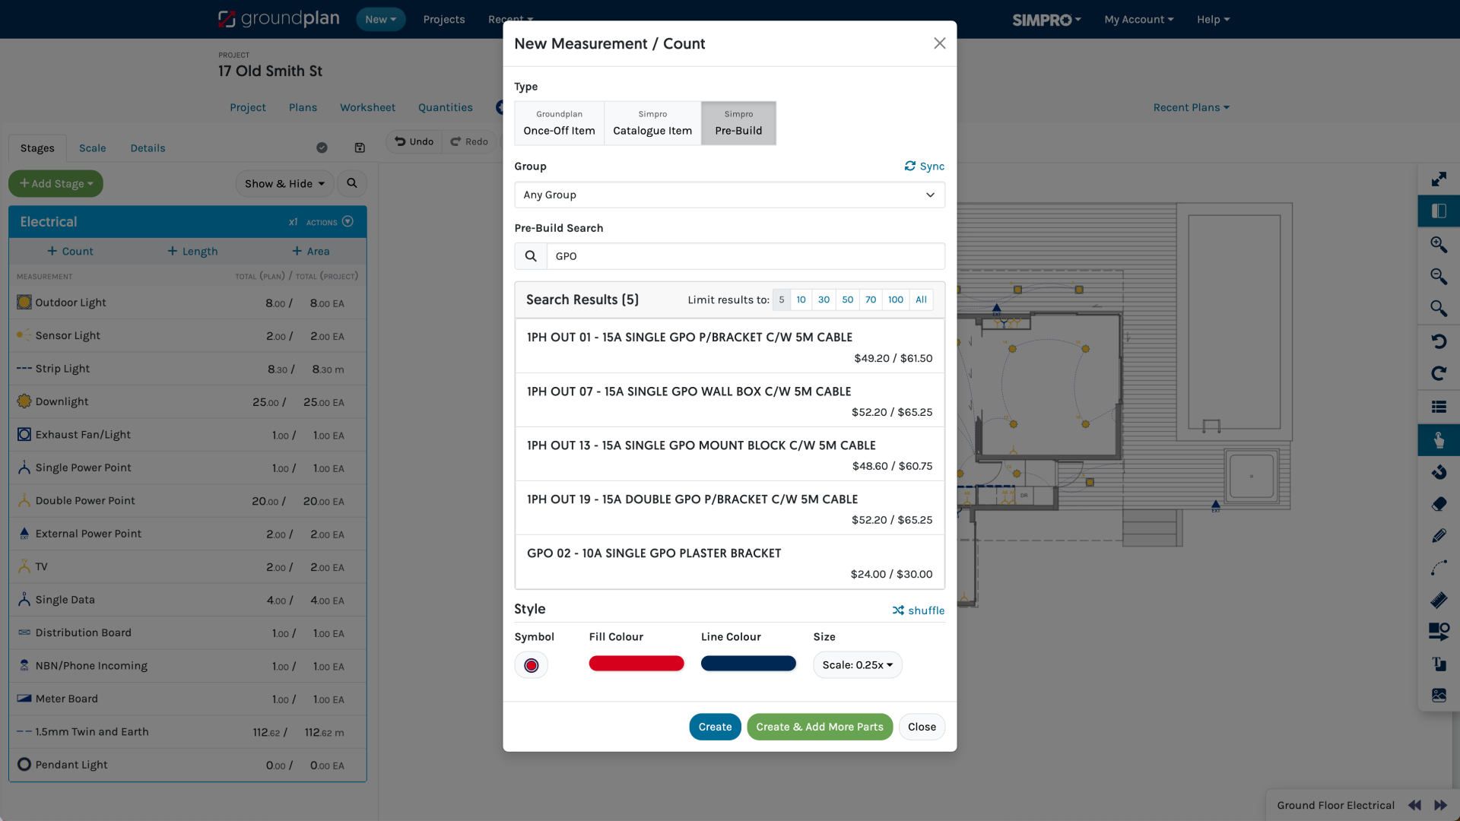Switch to the Scale tab

point(92,148)
